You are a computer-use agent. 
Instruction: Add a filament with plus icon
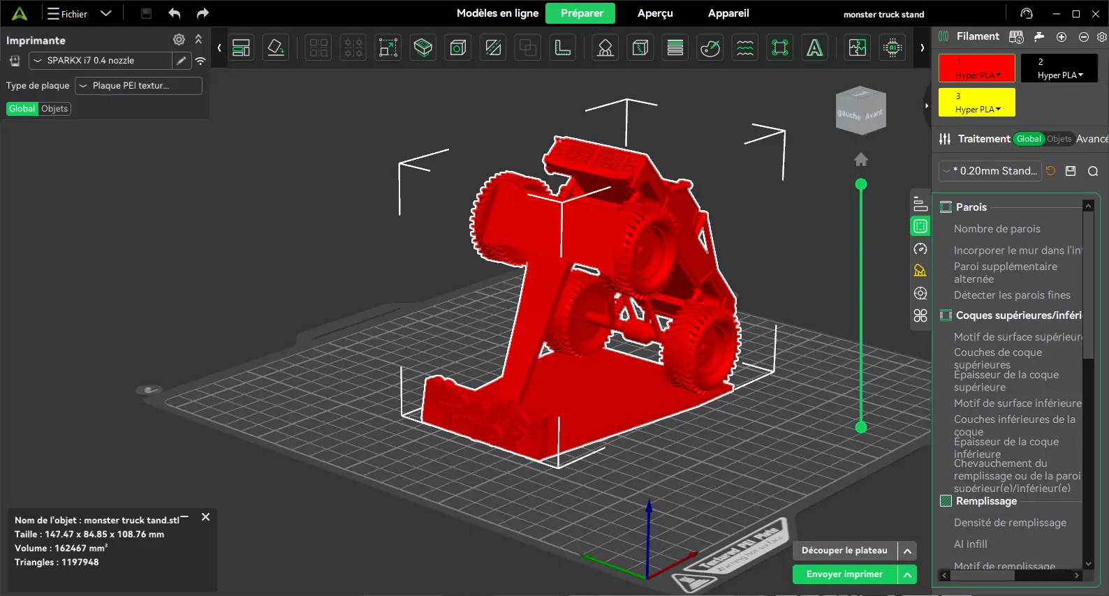pyautogui.click(x=1062, y=37)
